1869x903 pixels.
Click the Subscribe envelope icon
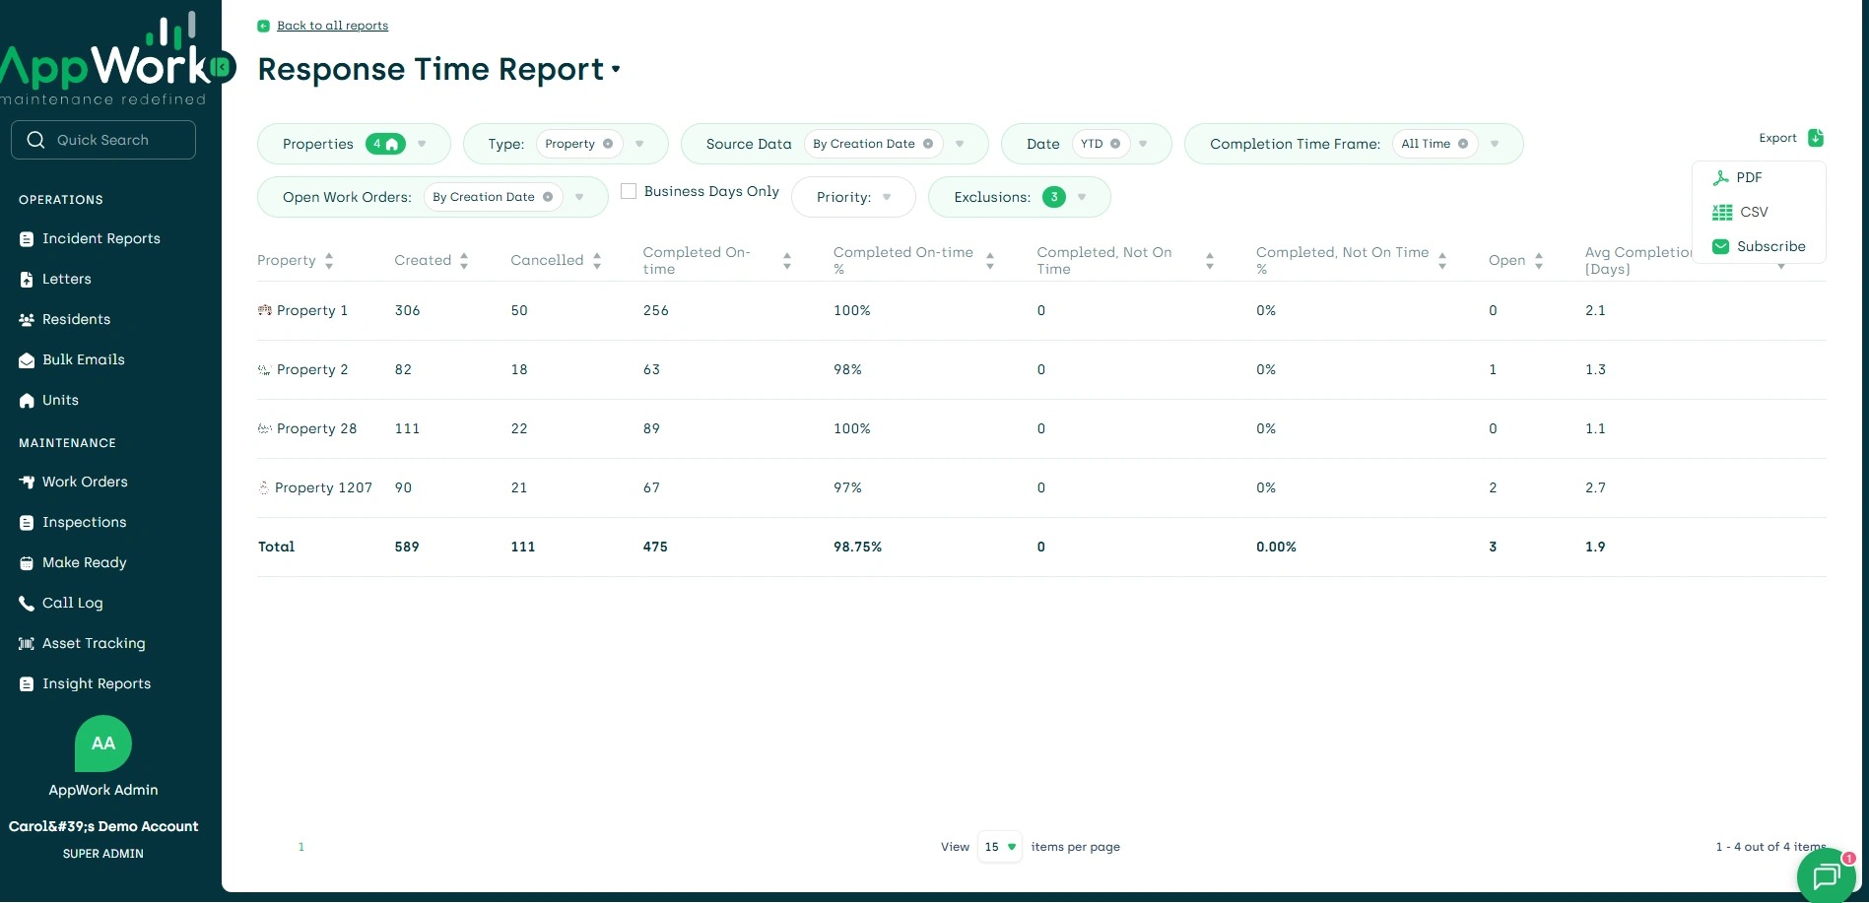coord(1721,247)
